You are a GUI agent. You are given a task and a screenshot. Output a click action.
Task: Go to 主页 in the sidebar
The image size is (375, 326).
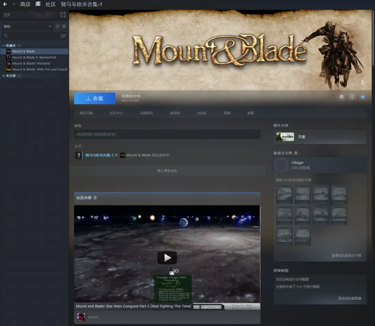click(7, 15)
